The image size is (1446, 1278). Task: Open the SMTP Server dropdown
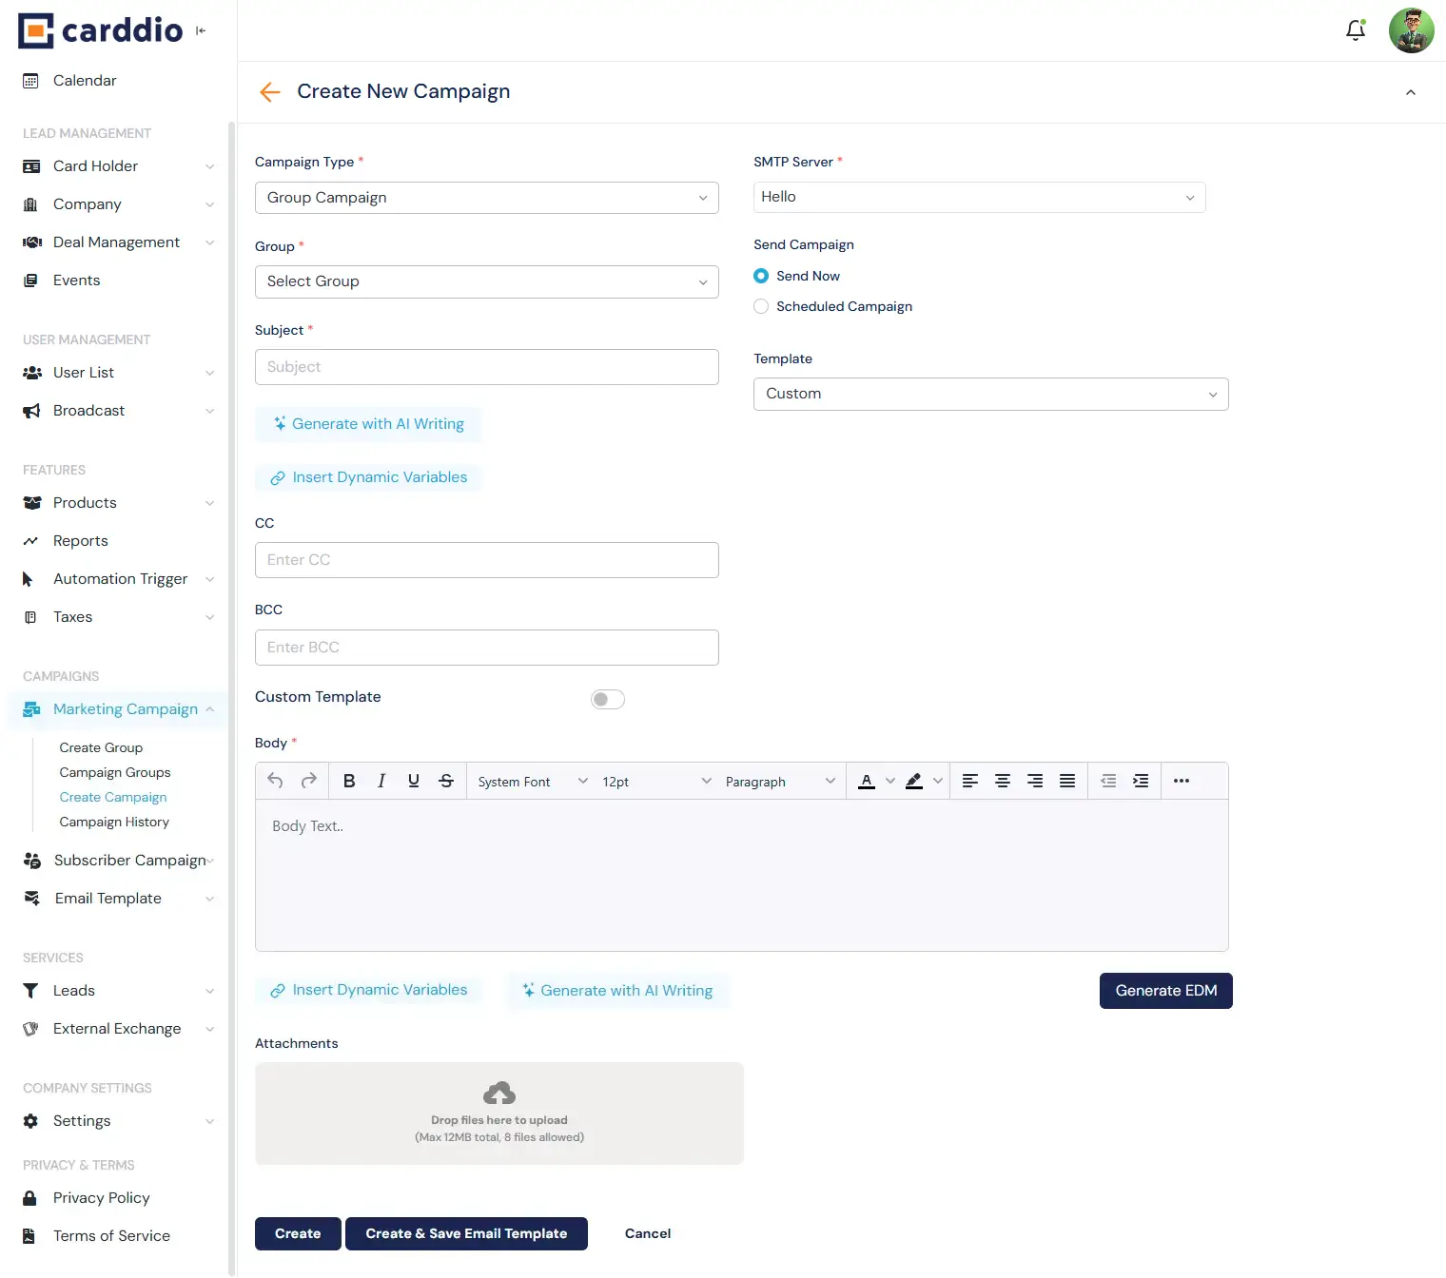tap(979, 197)
